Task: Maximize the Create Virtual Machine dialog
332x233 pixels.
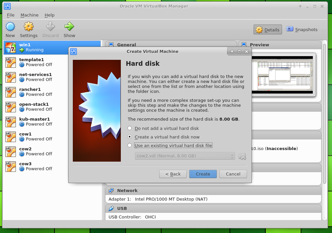Action: click(239, 52)
